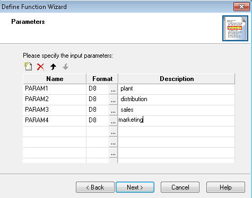Go back with the Back button

pos(95,187)
